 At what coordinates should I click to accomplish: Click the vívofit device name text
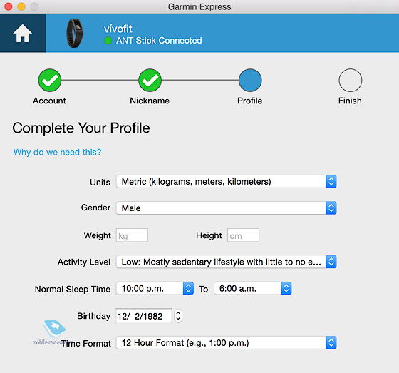tap(118, 29)
